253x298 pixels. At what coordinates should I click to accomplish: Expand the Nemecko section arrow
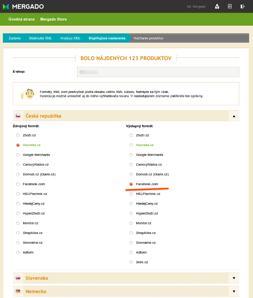(234, 291)
